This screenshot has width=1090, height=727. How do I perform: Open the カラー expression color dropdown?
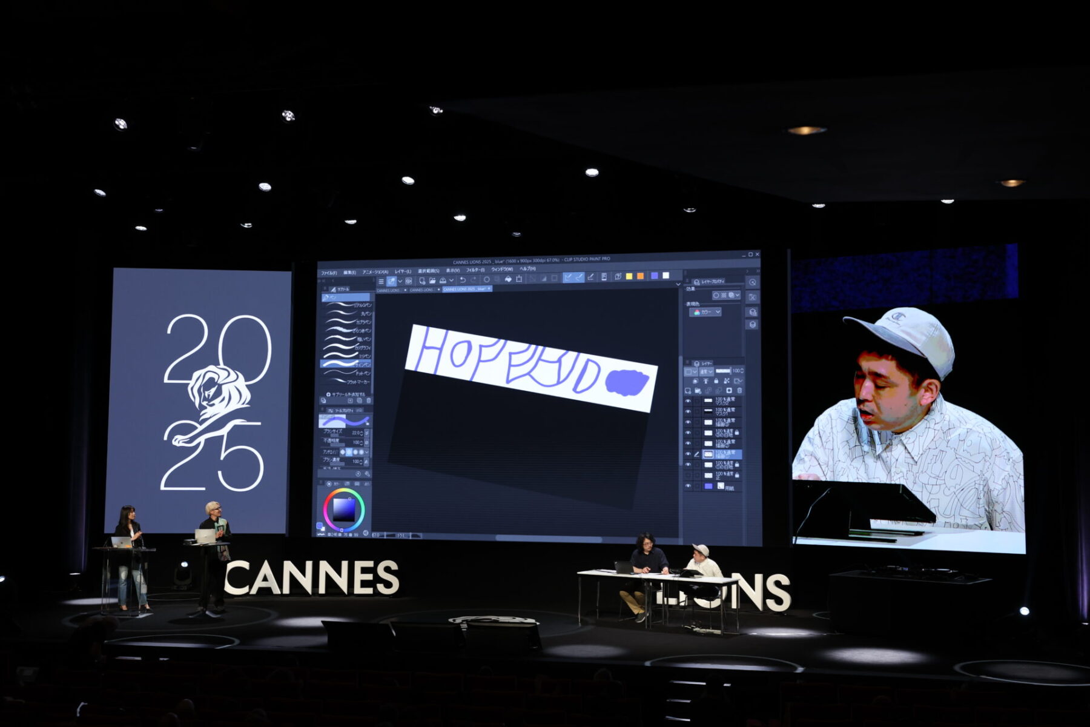(705, 312)
